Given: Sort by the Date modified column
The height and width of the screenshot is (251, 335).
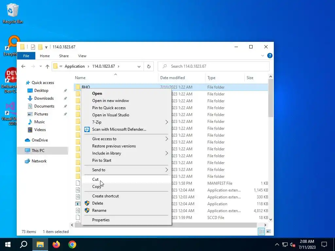Looking at the screenshot, I should 182,78.
